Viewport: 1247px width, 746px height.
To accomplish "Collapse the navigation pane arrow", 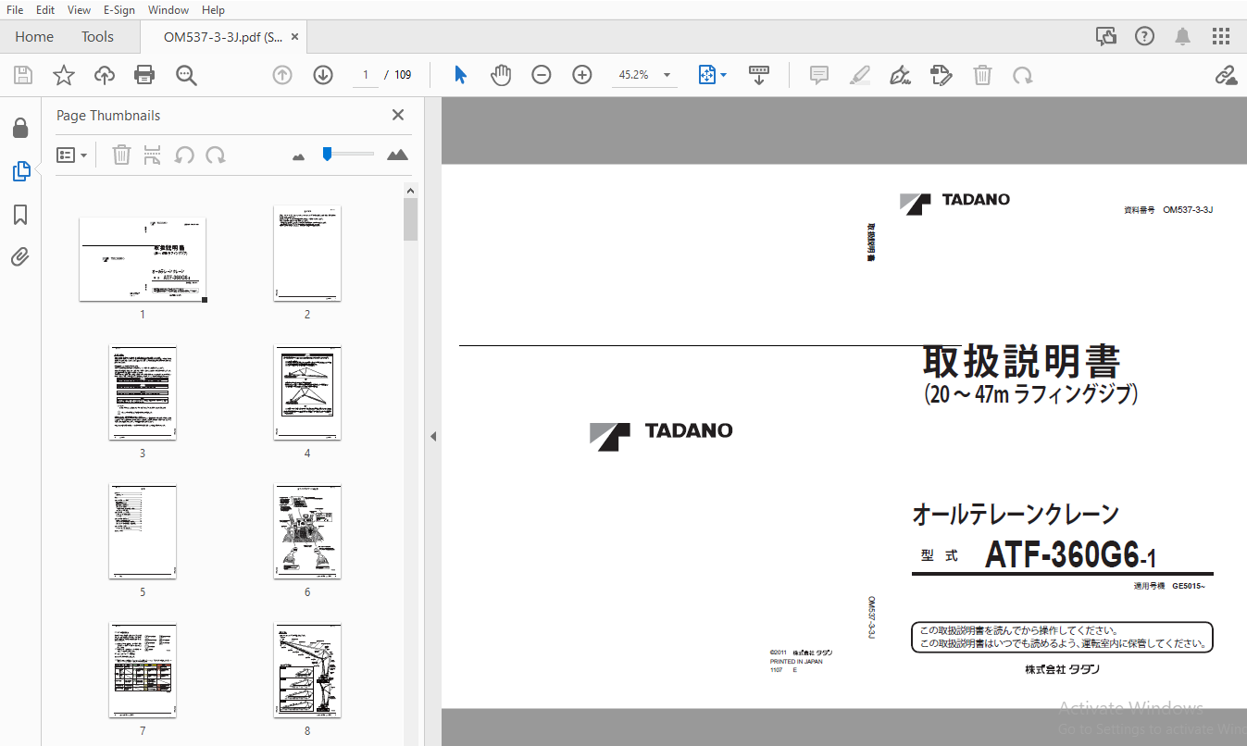I will coord(432,436).
